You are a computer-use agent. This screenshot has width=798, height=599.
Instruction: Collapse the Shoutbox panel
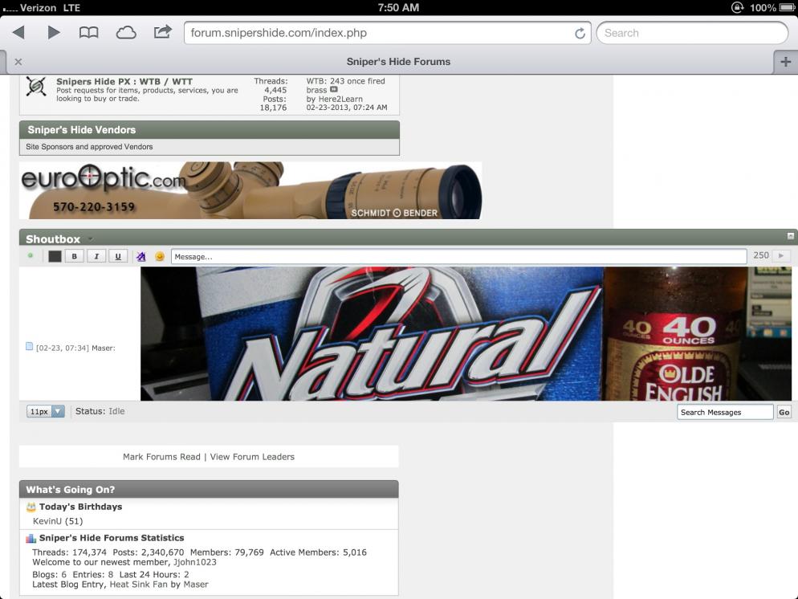click(x=790, y=235)
